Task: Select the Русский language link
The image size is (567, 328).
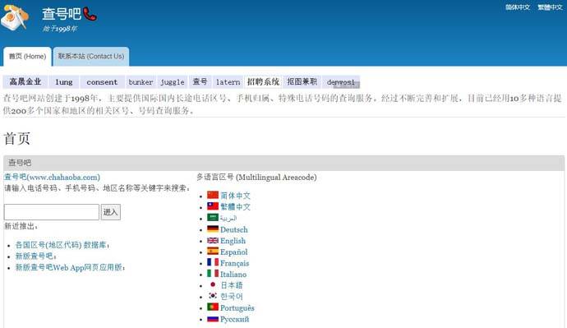Action: coord(235,319)
